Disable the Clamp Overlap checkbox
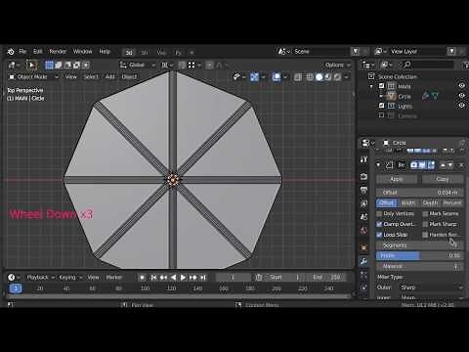 click(379, 224)
